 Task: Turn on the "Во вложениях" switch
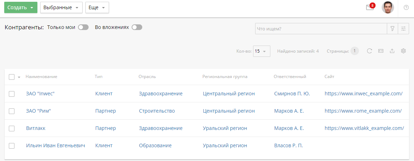tap(137, 27)
